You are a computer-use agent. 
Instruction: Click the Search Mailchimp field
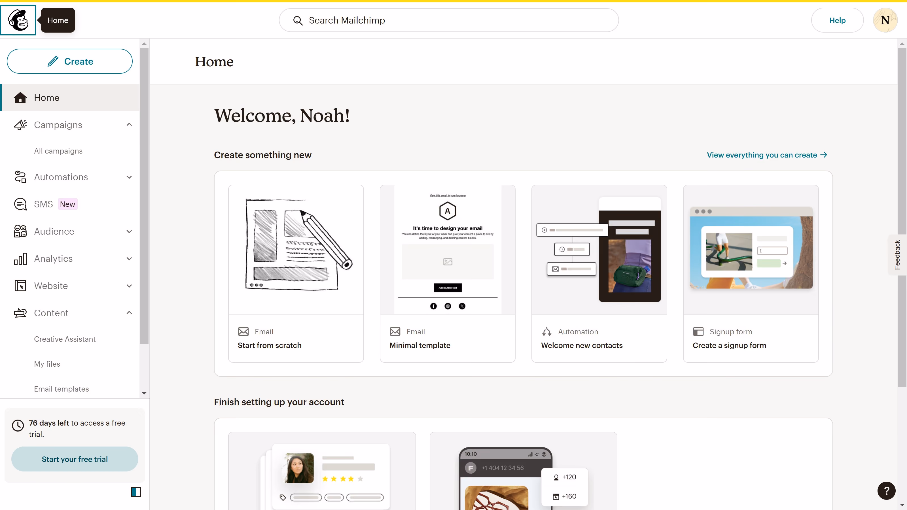coord(449,20)
